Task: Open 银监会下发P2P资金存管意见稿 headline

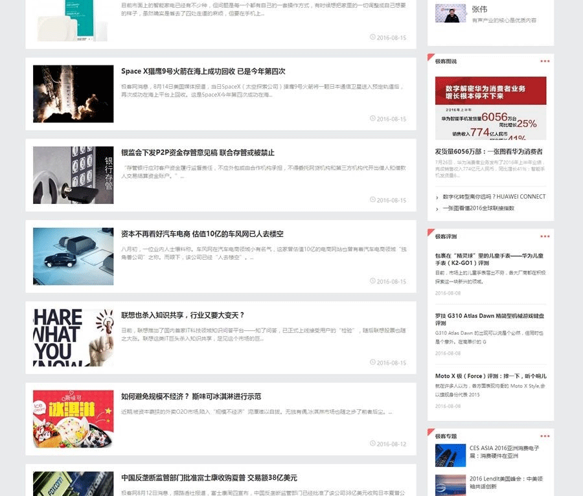Action: pos(198,153)
